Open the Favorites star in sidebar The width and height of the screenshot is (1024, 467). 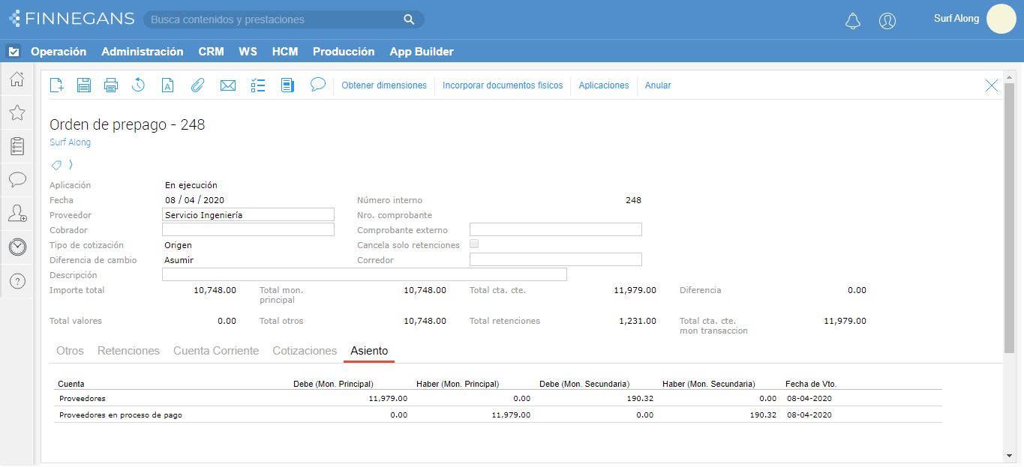[x=17, y=112]
